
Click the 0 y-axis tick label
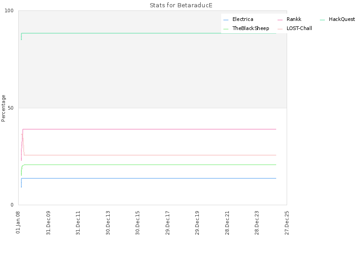tap(12, 205)
